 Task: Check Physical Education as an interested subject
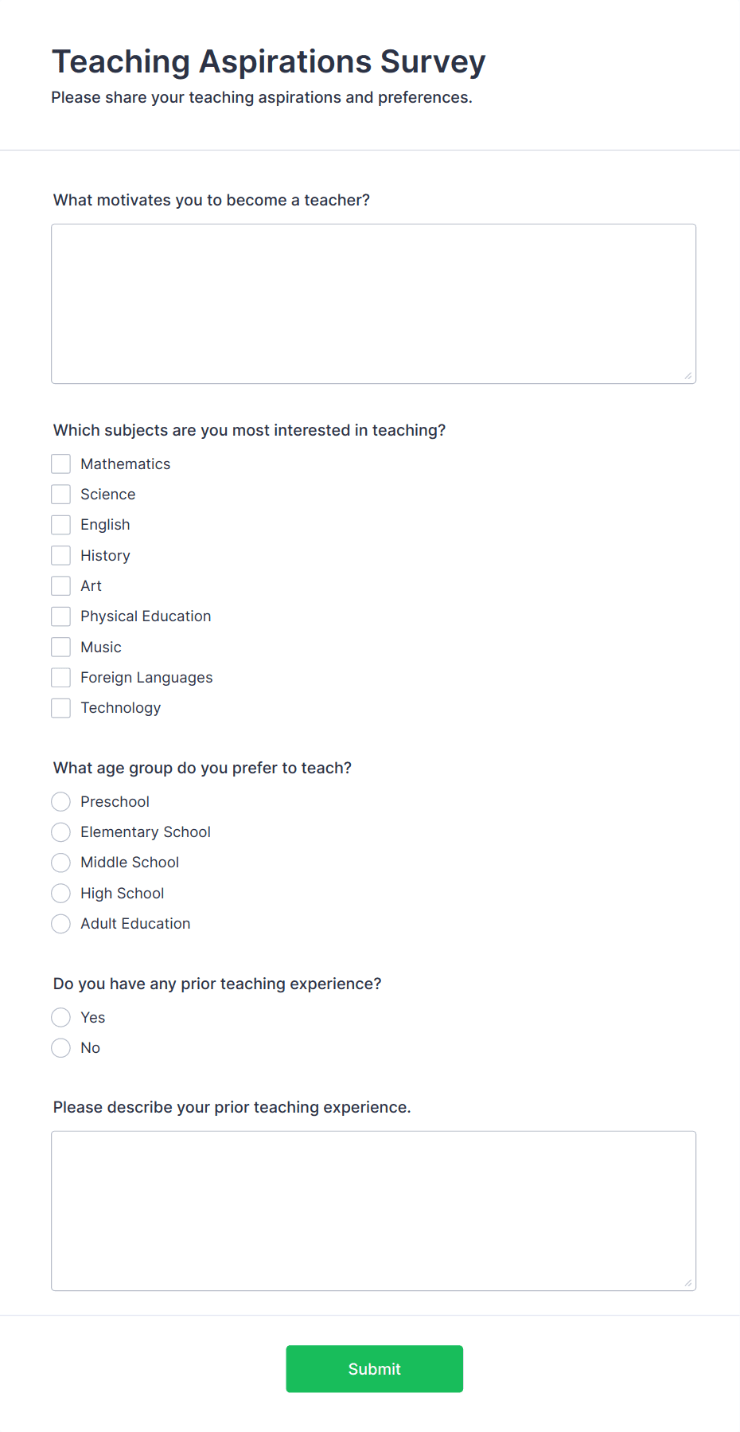pos(60,616)
